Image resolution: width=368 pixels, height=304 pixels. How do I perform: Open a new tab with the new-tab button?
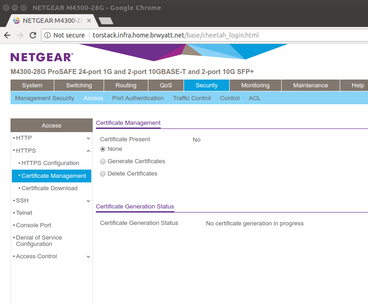tap(106, 21)
